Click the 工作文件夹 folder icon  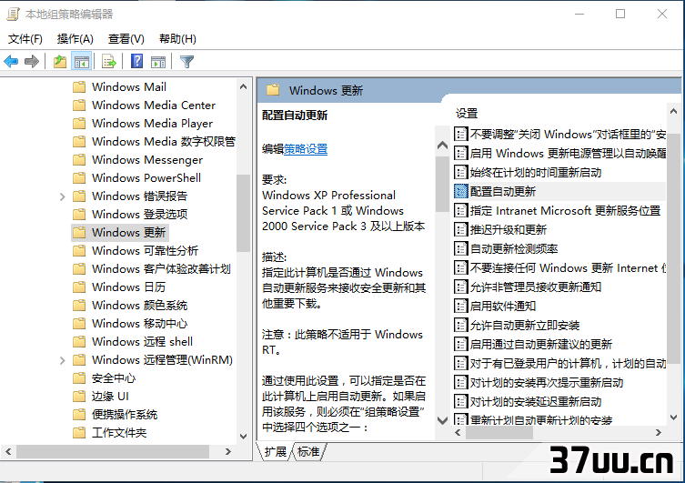[79, 432]
